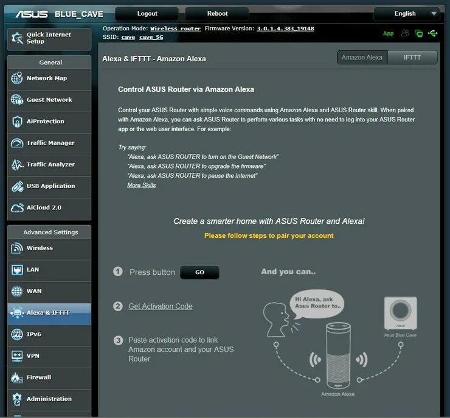Click the green network clients status icon

point(419,33)
